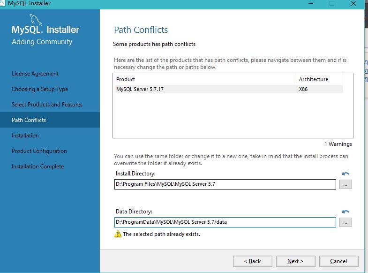Click 'The selected path already exists.' message
Viewport: 368px width, 273px height.
point(161,234)
